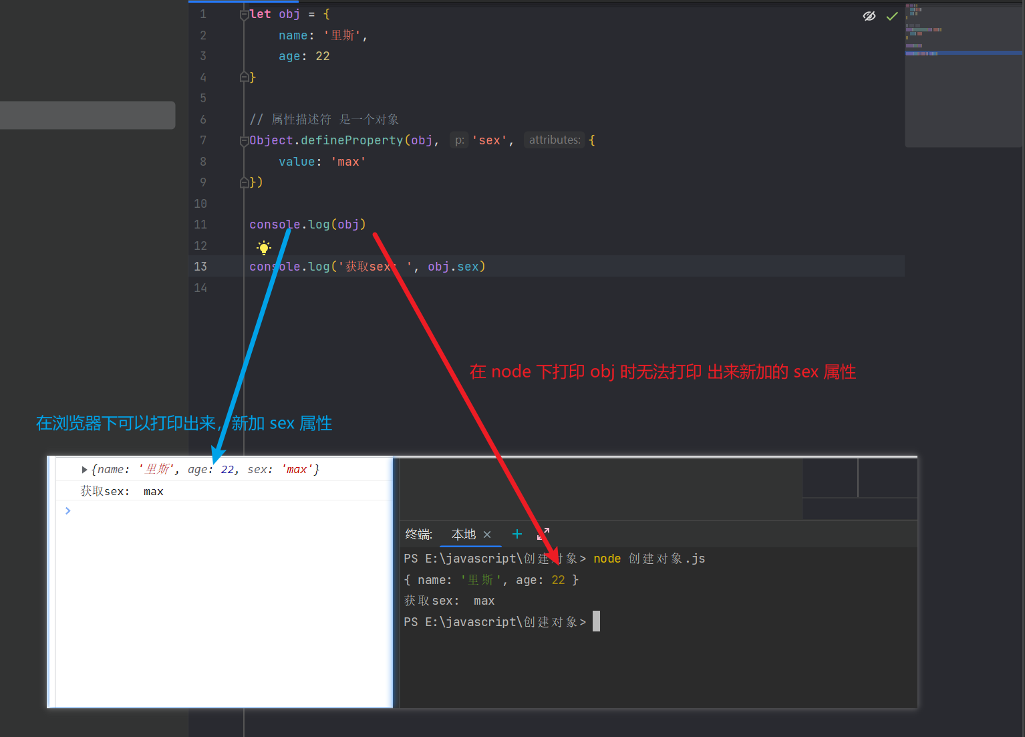Click the fold end marker on line 9
The height and width of the screenshot is (737, 1025).
click(244, 182)
